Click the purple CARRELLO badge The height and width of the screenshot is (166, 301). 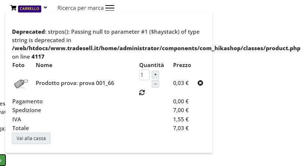coord(29,8)
